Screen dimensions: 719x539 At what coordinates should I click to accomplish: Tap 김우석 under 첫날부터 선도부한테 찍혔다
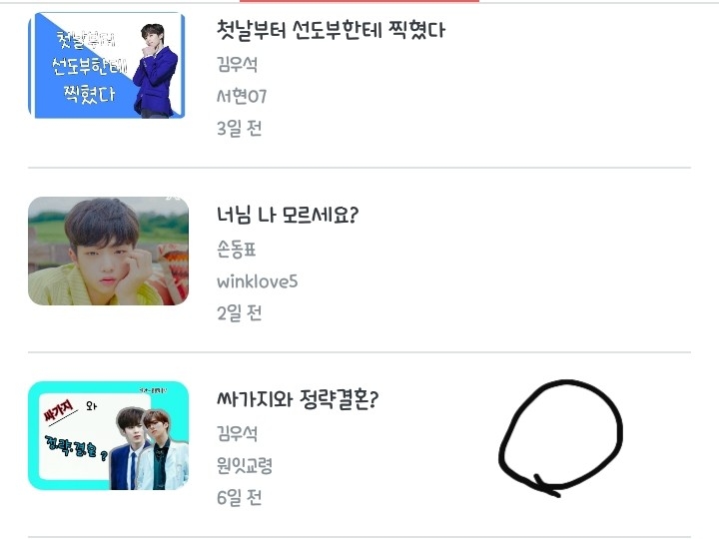(237, 64)
